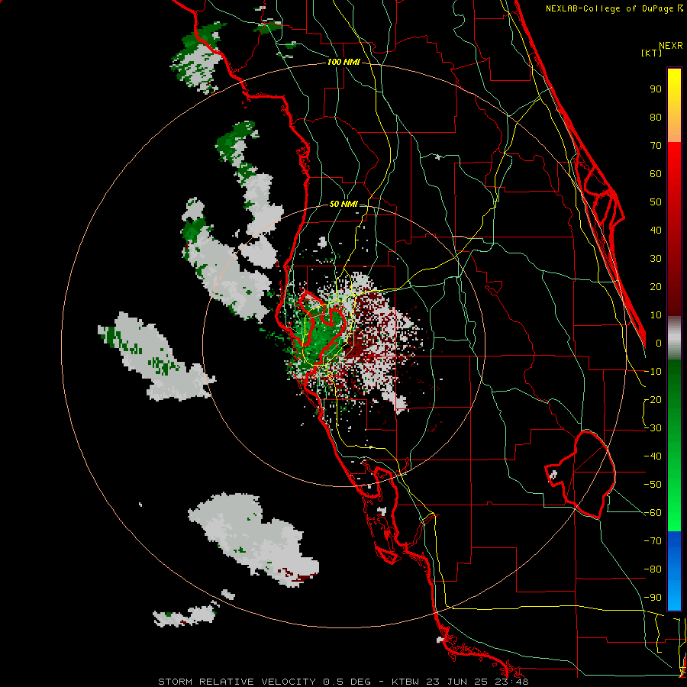Click the -10 value on the velocity scale

pyautogui.click(x=653, y=372)
